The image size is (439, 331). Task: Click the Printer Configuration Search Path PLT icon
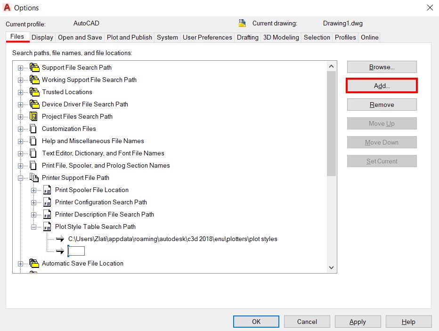[47, 202]
